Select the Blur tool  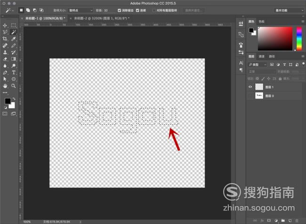[5, 66]
